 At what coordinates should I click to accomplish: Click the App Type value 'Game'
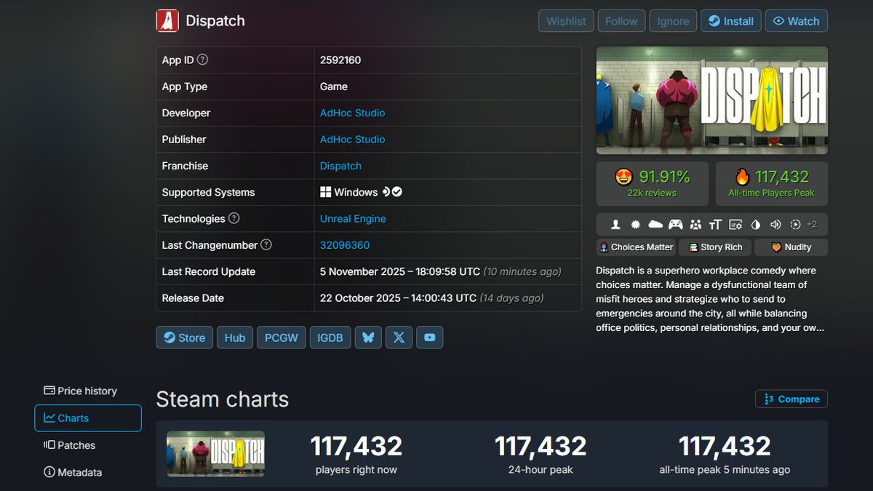pos(334,87)
